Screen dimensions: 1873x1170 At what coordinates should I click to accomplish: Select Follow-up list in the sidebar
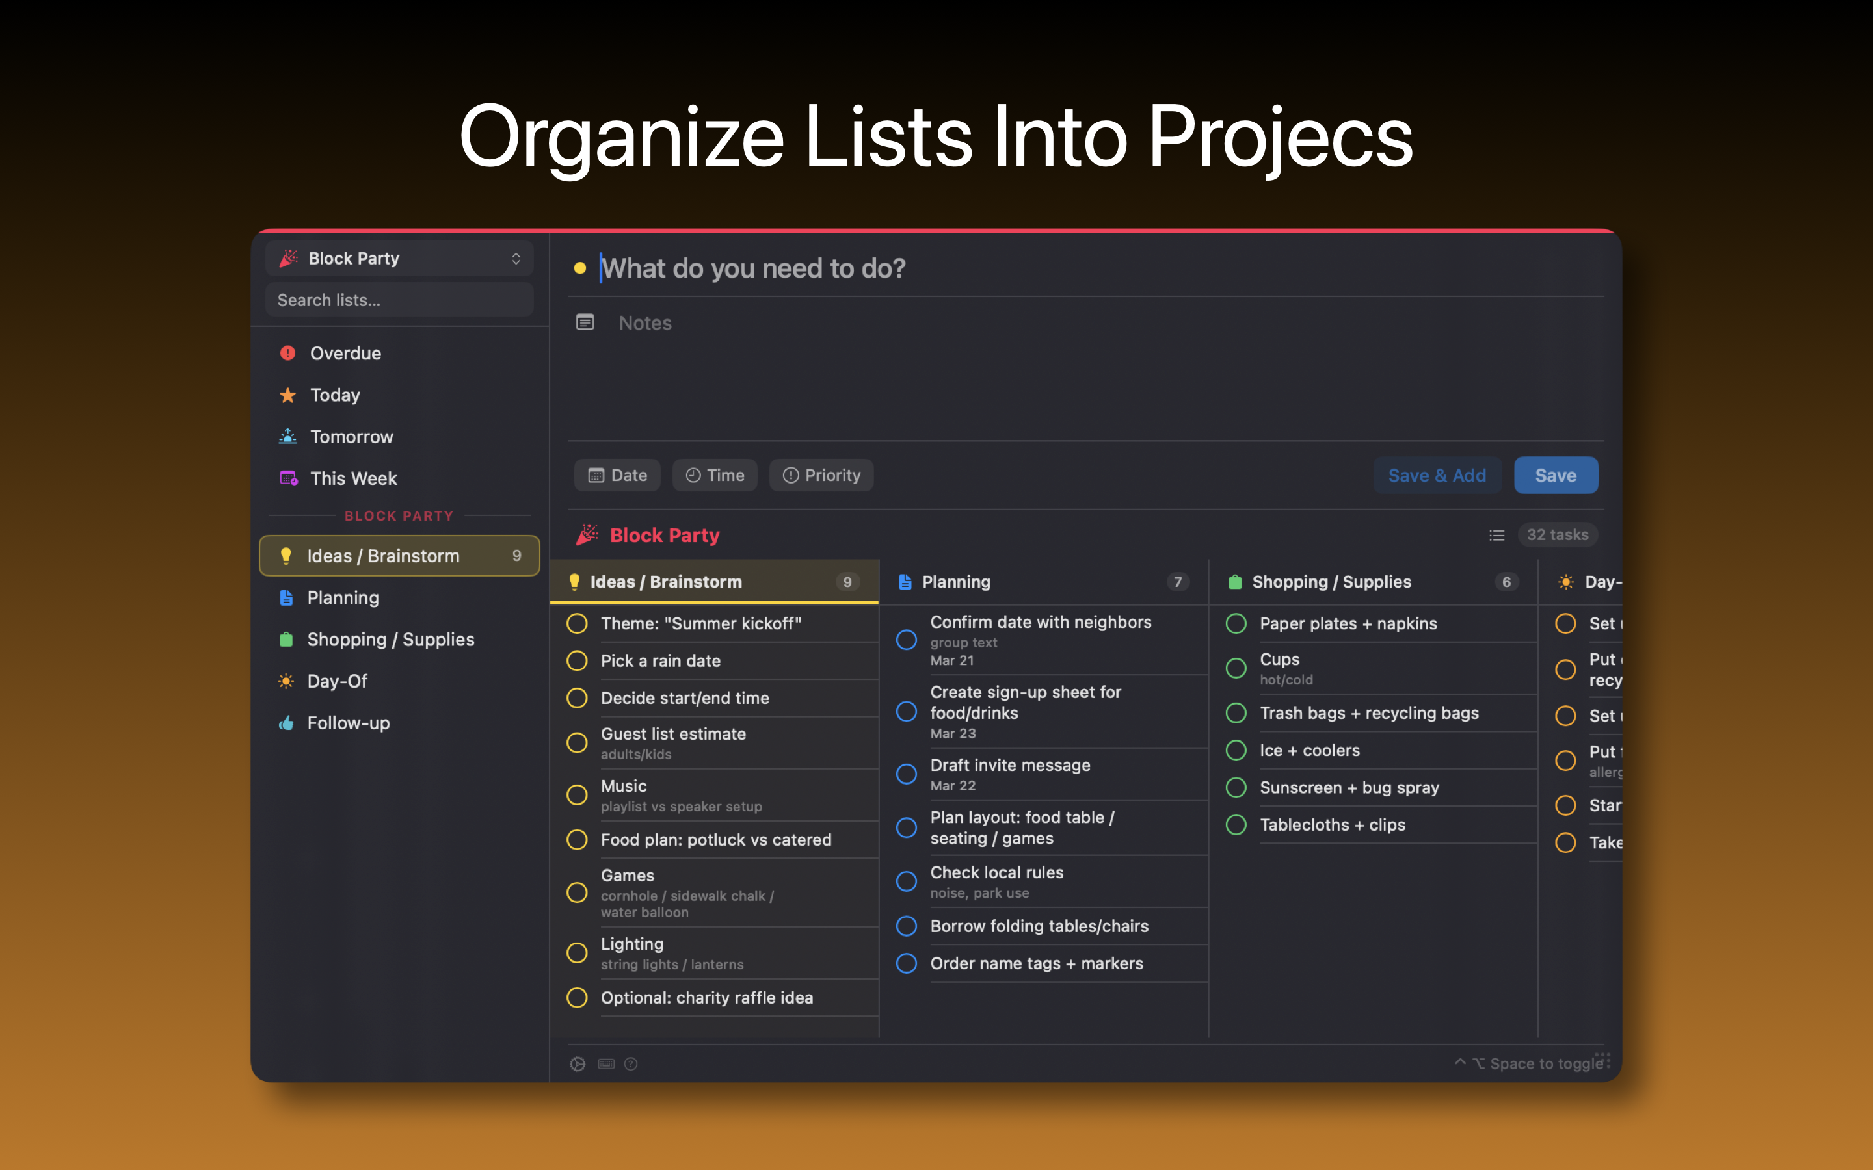399,723
